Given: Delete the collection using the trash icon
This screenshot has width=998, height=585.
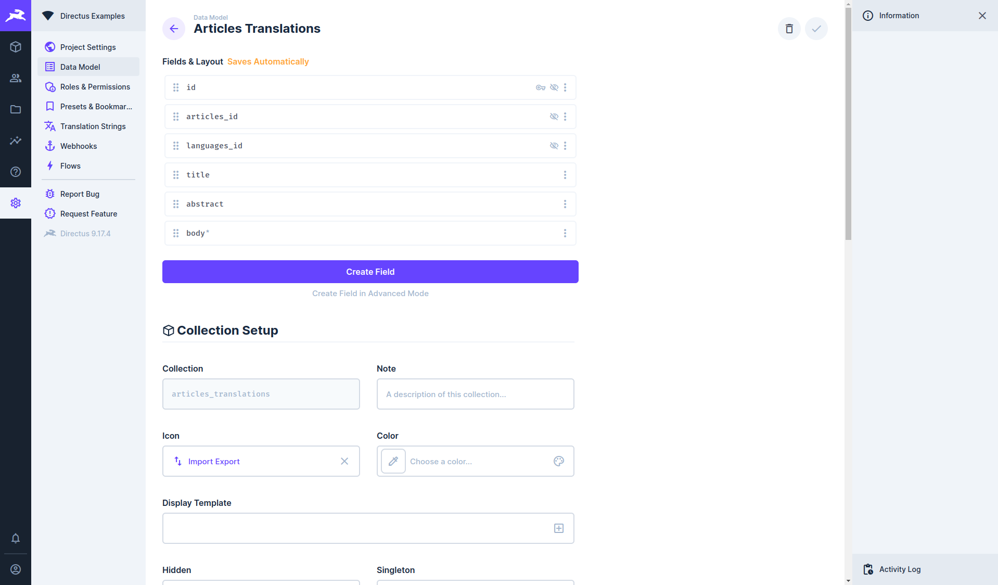Looking at the screenshot, I should 788,29.
